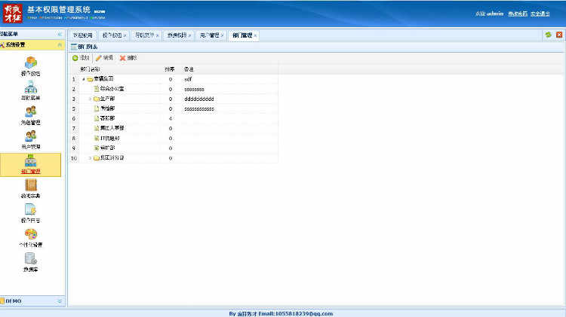Click the green plus Add toolbar button
This screenshot has width=566, height=317.
point(81,58)
